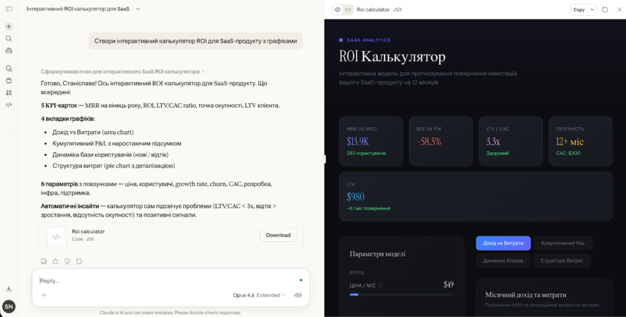Switch to the Кумулятивний P&L tab
This screenshot has height=317, width=626.
(563, 243)
